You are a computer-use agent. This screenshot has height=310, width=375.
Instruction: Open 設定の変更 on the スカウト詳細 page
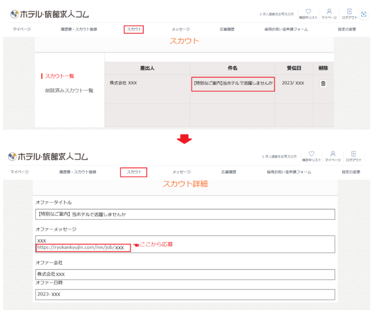coord(351,172)
